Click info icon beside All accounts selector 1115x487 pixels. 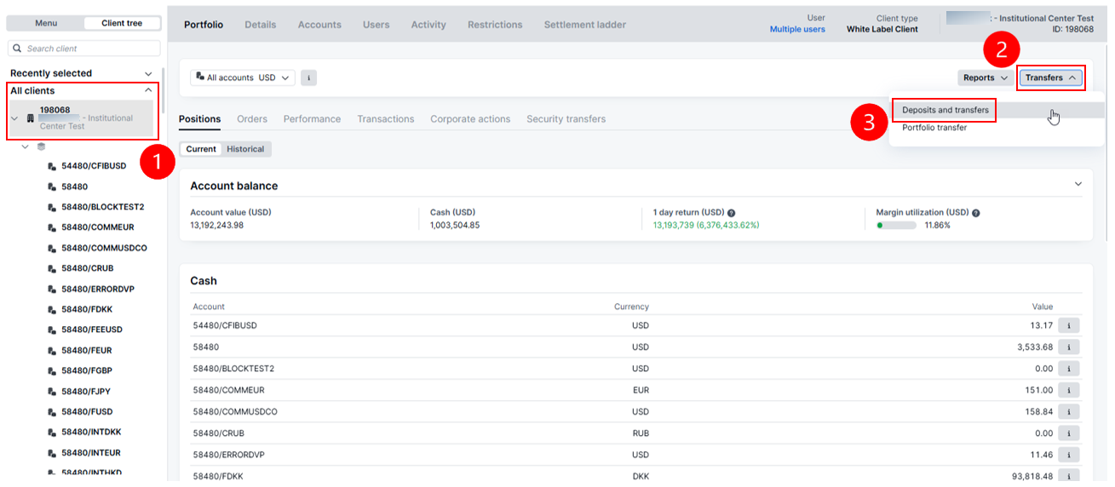point(308,77)
